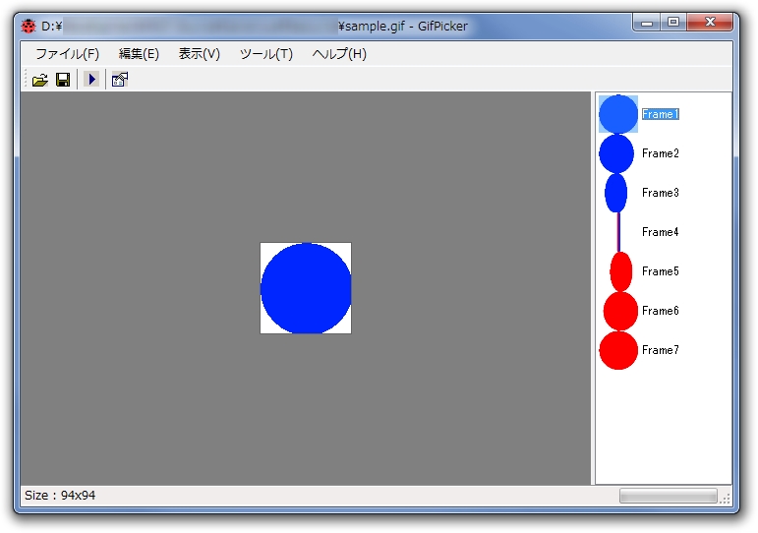Click the Frame6 label text
758x533 pixels.
pyautogui.click(x=661, y=311)
